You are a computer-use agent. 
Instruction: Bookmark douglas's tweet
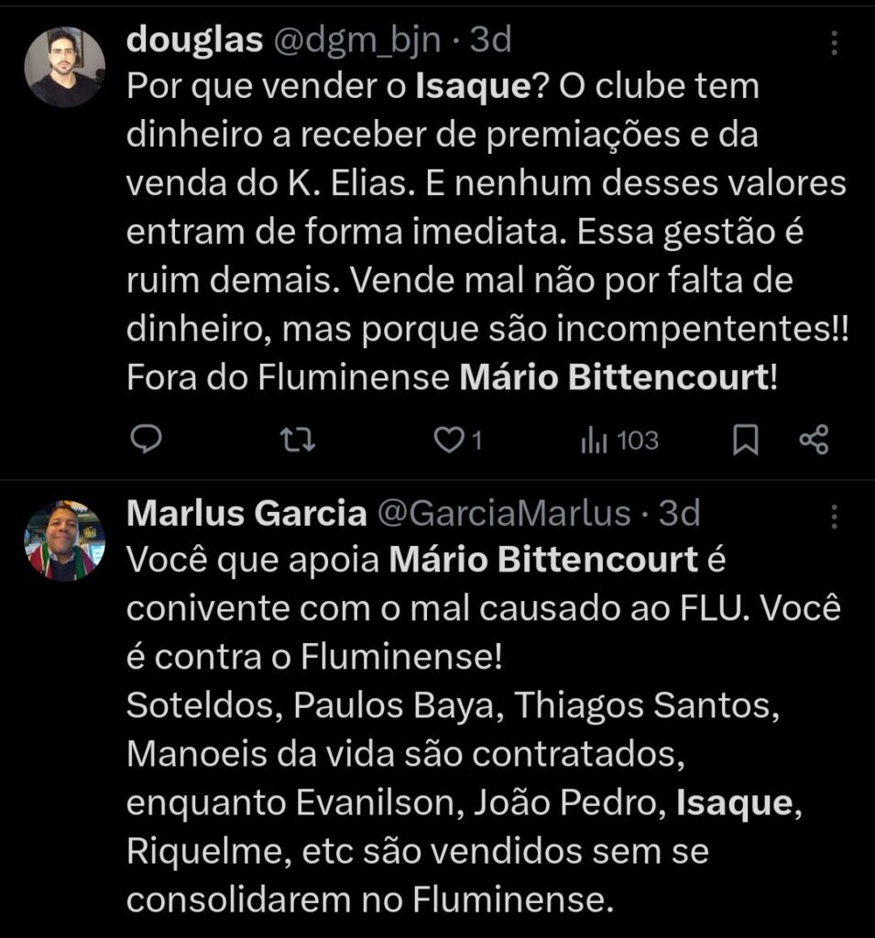tap(746, 441)
